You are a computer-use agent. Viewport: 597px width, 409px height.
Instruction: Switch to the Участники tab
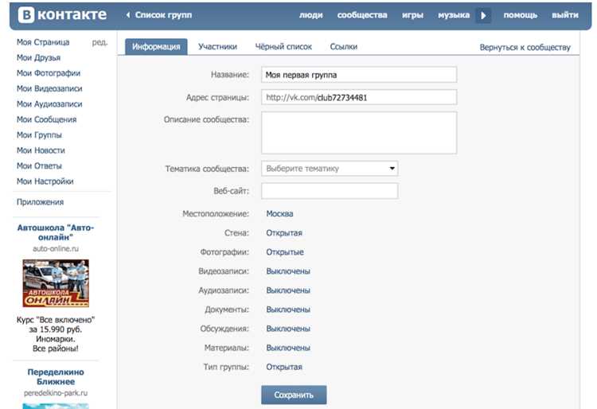coord(217,47)
